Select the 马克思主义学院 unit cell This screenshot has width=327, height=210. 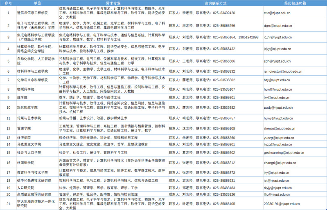(x=29, y=144)
